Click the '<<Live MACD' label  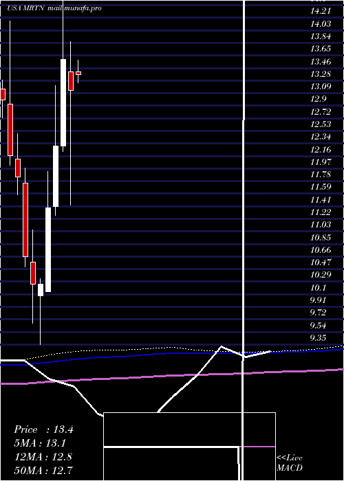pos(290,462)
